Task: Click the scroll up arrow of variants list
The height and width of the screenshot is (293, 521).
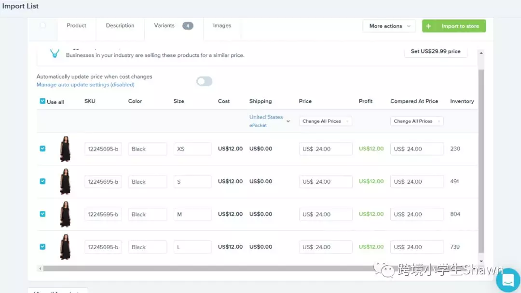Action: tap(481, 53)
